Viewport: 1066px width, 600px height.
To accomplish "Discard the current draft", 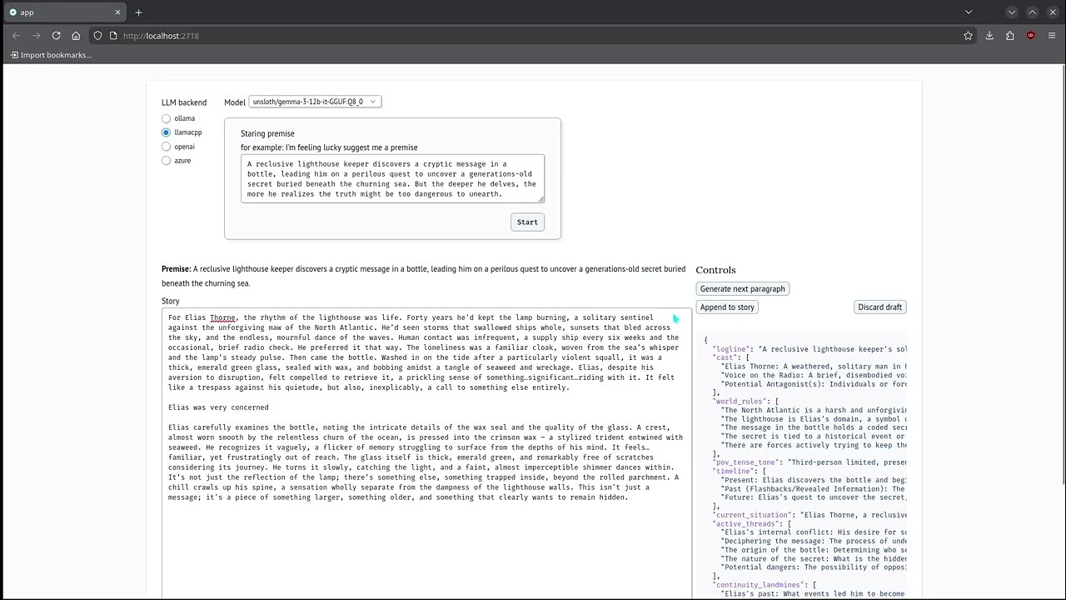I will tap(879, 307).
